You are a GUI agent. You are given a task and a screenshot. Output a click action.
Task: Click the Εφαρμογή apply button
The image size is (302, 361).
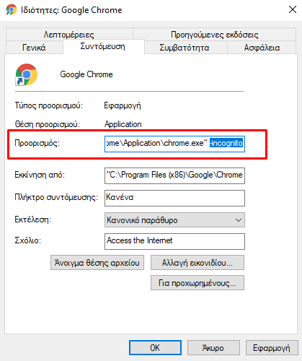[272, 348]
